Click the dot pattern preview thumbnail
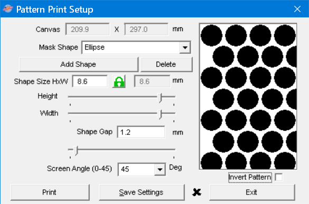 (x=248, y=96)
